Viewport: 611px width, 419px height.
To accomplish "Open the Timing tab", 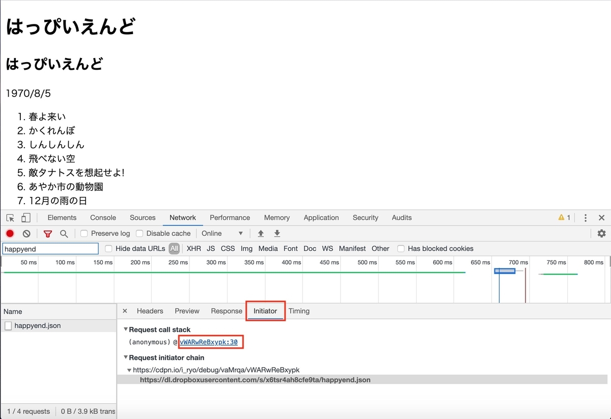I will tap(299, 311).
